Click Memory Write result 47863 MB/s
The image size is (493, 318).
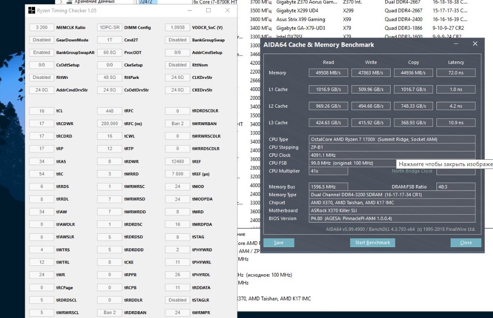pyautogui.click(x=371, y=73)
